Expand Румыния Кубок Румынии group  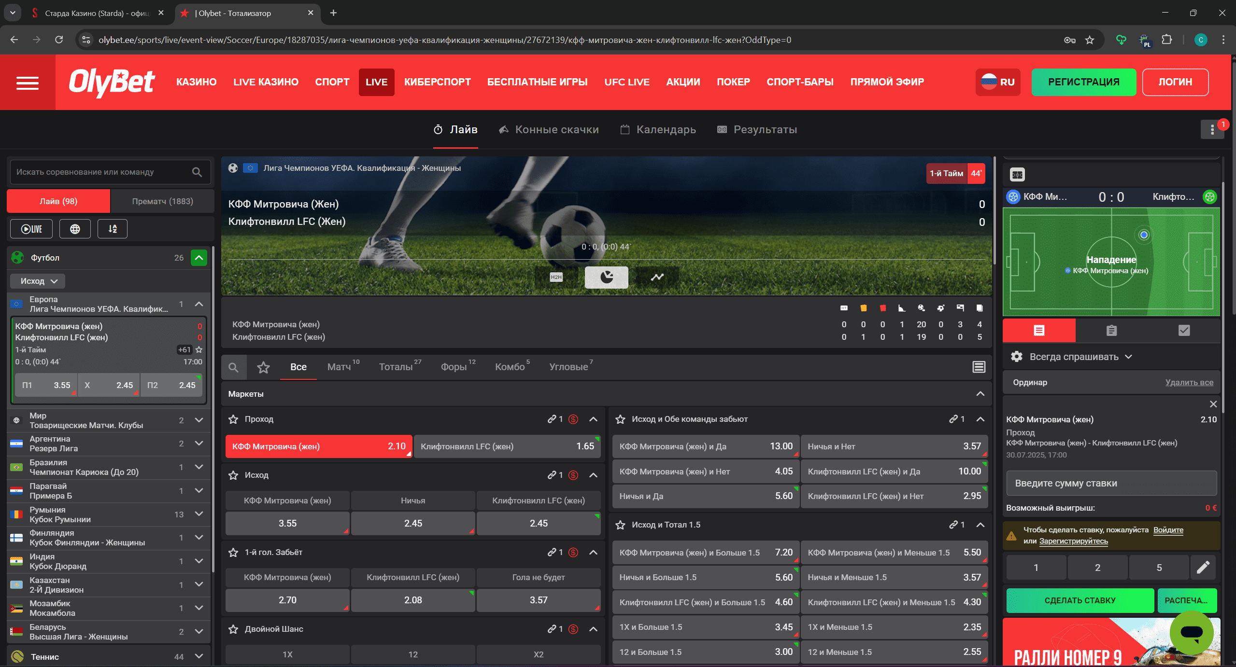pyautogui.click(x=199, y=514)
